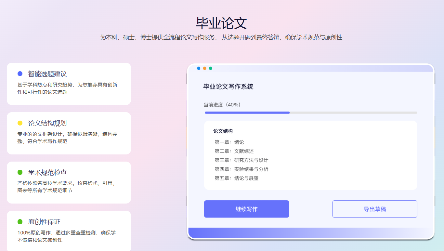The height and width of the screenshot is (251, 444).
Task: Select 第二章：文献综述 chapter item
Action: [x=234, y=151]
